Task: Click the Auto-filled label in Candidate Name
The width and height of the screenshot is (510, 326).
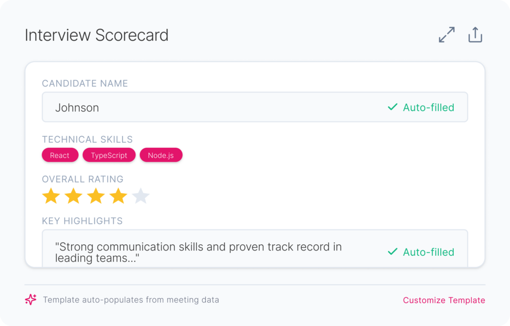Action: tap(428, 108)
